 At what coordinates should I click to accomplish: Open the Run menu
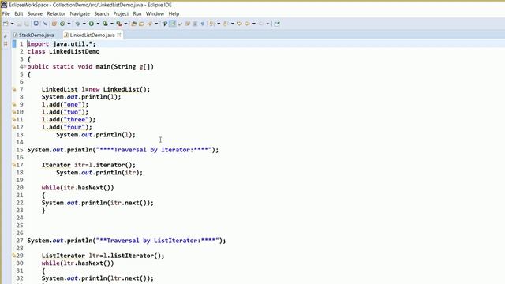coord(137,14)
